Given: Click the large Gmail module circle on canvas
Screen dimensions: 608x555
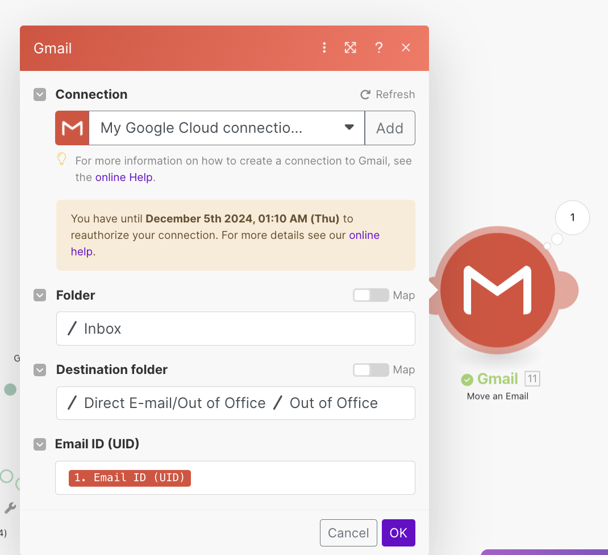Looking at the screenshot, I should click(x=498, y=290).
